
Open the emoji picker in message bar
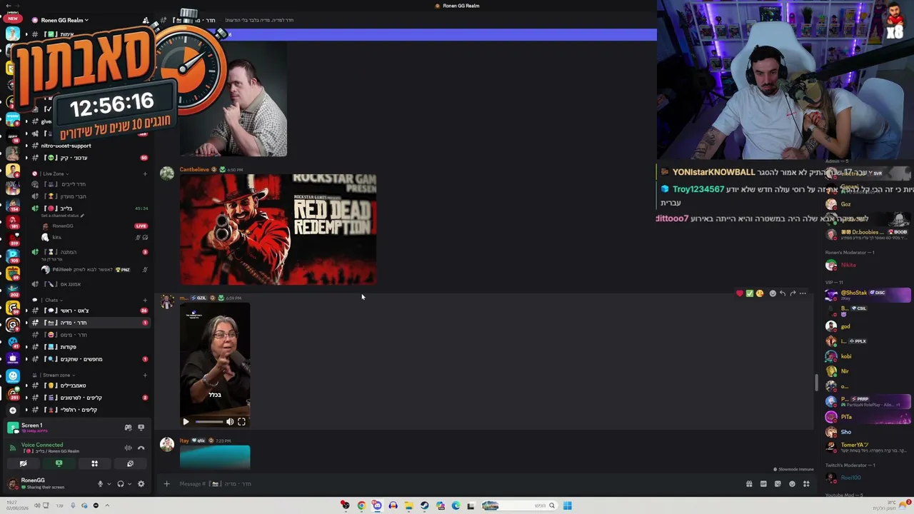click(792, 484)
